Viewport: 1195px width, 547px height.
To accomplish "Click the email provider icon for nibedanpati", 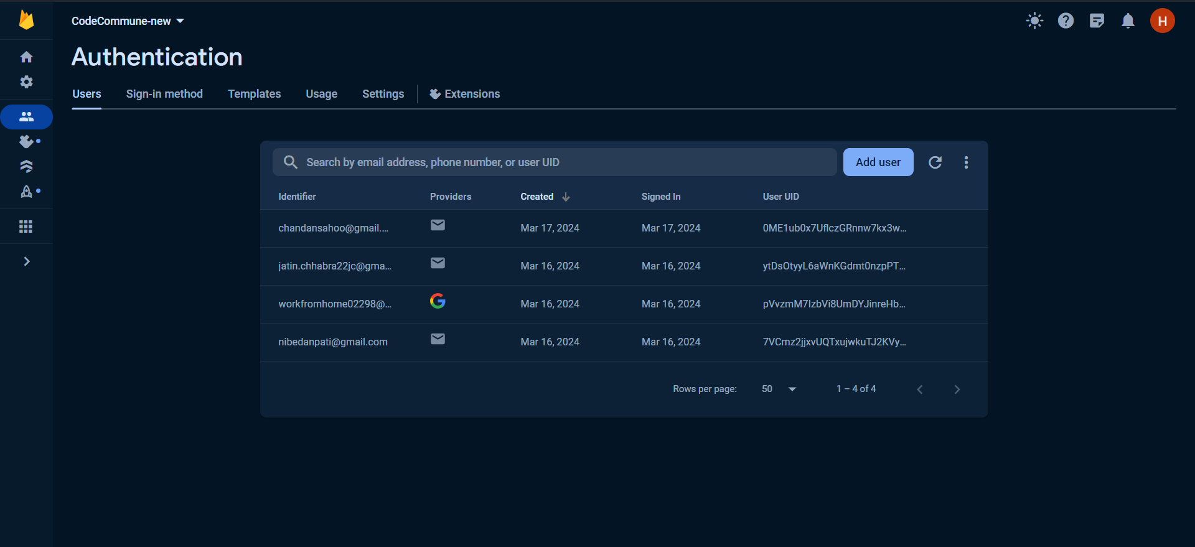I will coord(438,339).
